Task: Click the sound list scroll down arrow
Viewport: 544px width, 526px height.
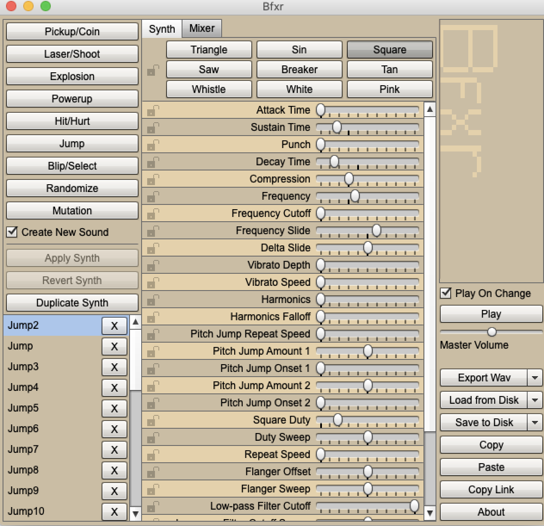Action: click(x=135, y=514)
